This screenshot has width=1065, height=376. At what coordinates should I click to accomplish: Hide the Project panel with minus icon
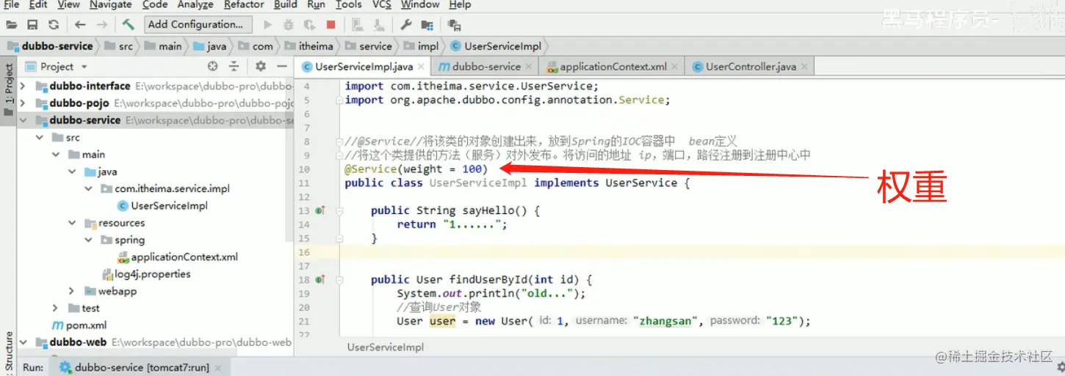(x=281, y=66)
